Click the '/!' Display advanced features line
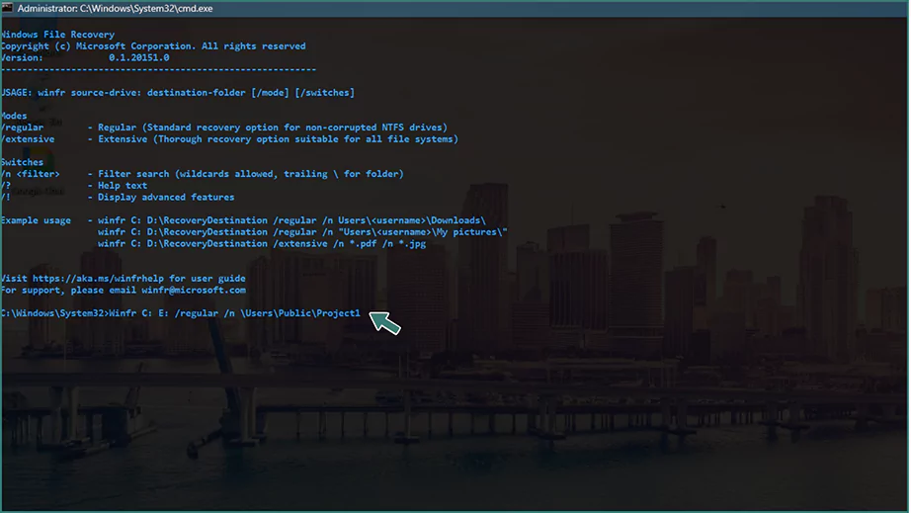Image resolution: width=911 pixels, height=513 pixels. 118,197
